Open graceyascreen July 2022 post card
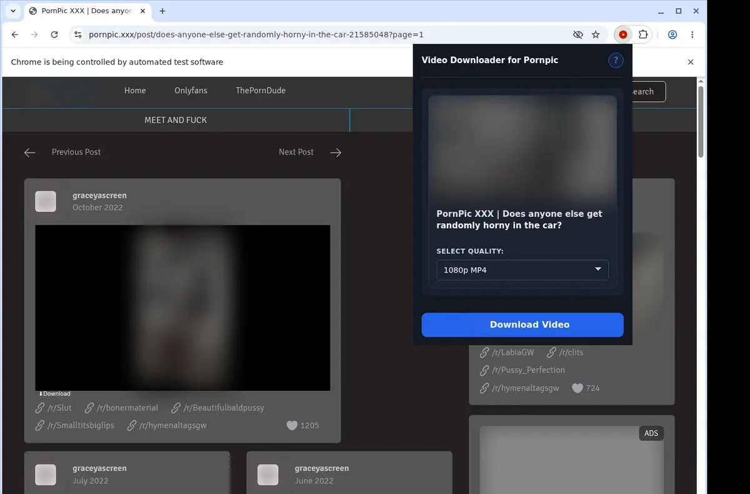Screen dimensions: 750x494 [127, 473]
